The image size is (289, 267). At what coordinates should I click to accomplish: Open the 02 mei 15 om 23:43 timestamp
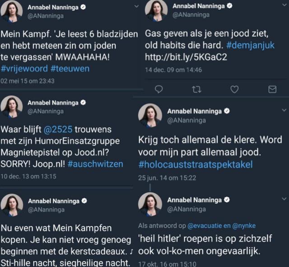(x=28, y=81)
